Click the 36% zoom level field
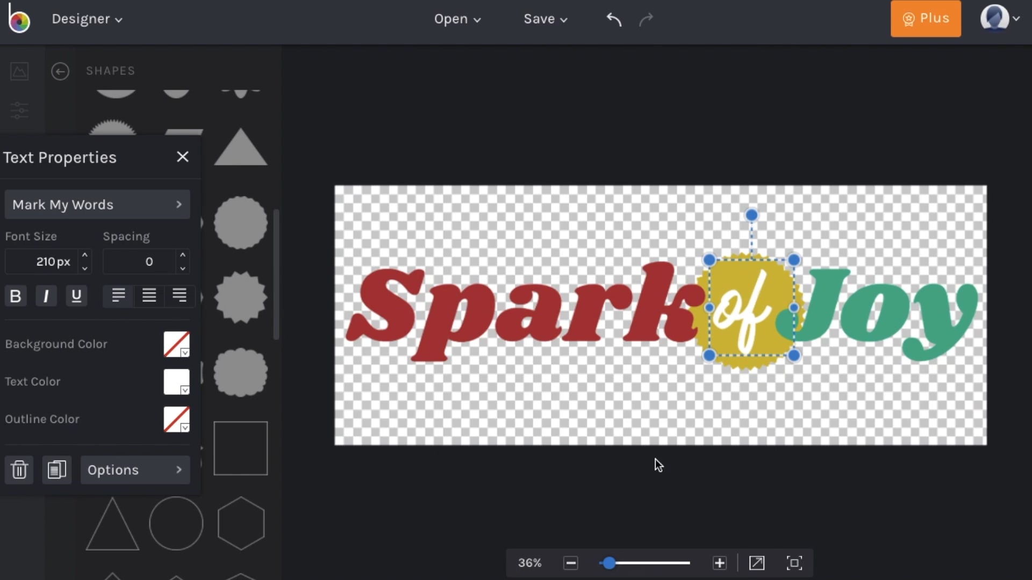The image size is (1032, 580). pos(530,563)
